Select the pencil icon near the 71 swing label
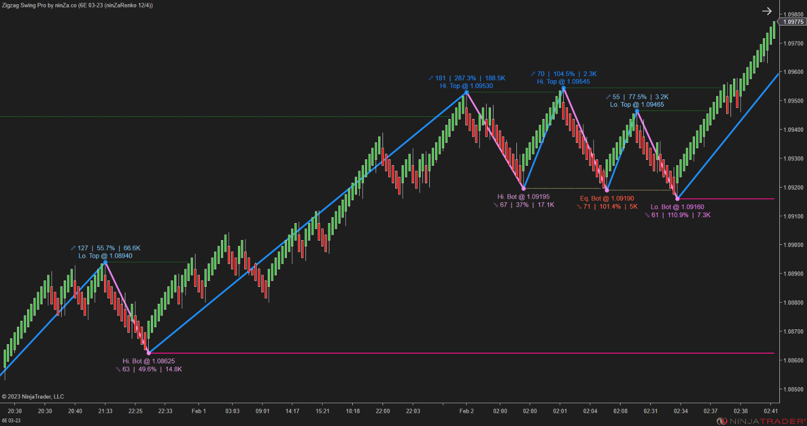The image size is (807, 426). pos(578,206)
